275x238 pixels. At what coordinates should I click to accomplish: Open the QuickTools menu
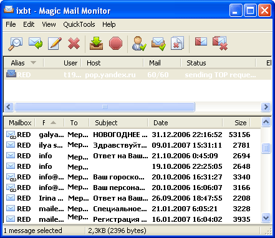click(x=79, y=24)
